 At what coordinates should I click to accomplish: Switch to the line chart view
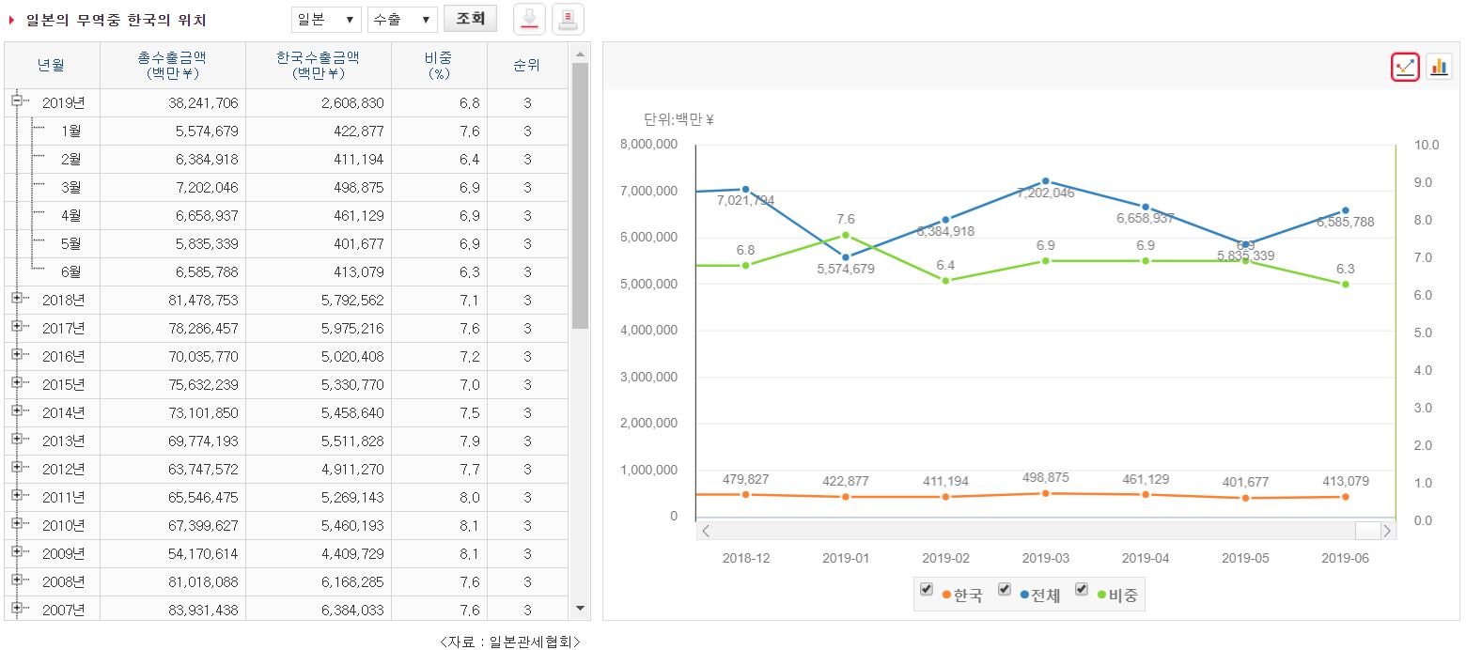coord(1406,67)
